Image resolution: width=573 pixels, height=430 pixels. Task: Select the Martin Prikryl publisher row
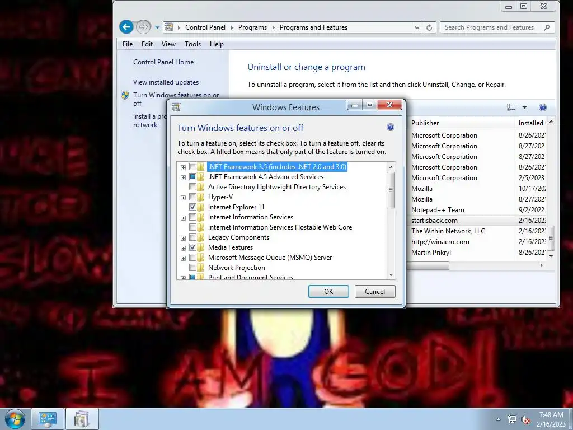478,253
